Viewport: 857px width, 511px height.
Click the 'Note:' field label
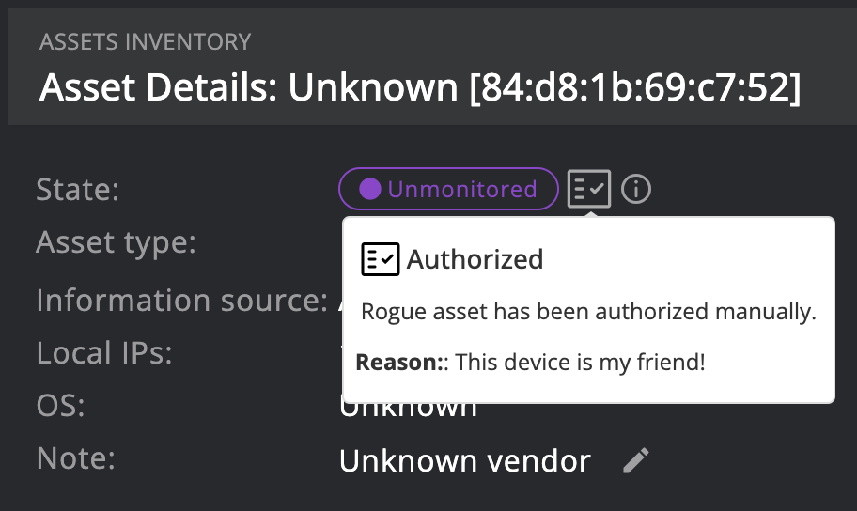(x=75, y=458)
